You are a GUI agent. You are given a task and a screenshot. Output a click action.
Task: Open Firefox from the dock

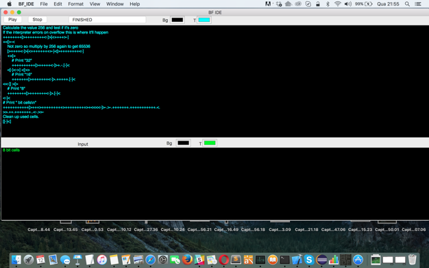click(187, 259)
